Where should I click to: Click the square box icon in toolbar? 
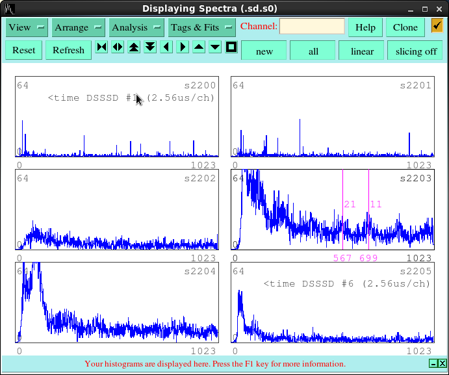(x=231, y=47)
